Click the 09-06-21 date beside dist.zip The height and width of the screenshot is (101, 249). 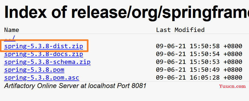171,46
